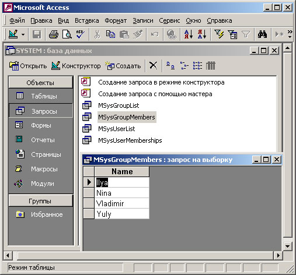The image size is (296, 275).
Task: Apply filter by selection icon
Action: (x=219, y=34)
